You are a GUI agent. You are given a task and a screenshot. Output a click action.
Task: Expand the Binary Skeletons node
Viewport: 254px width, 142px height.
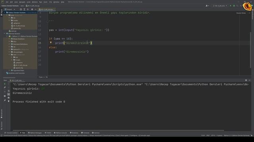[x=10, y=39]
